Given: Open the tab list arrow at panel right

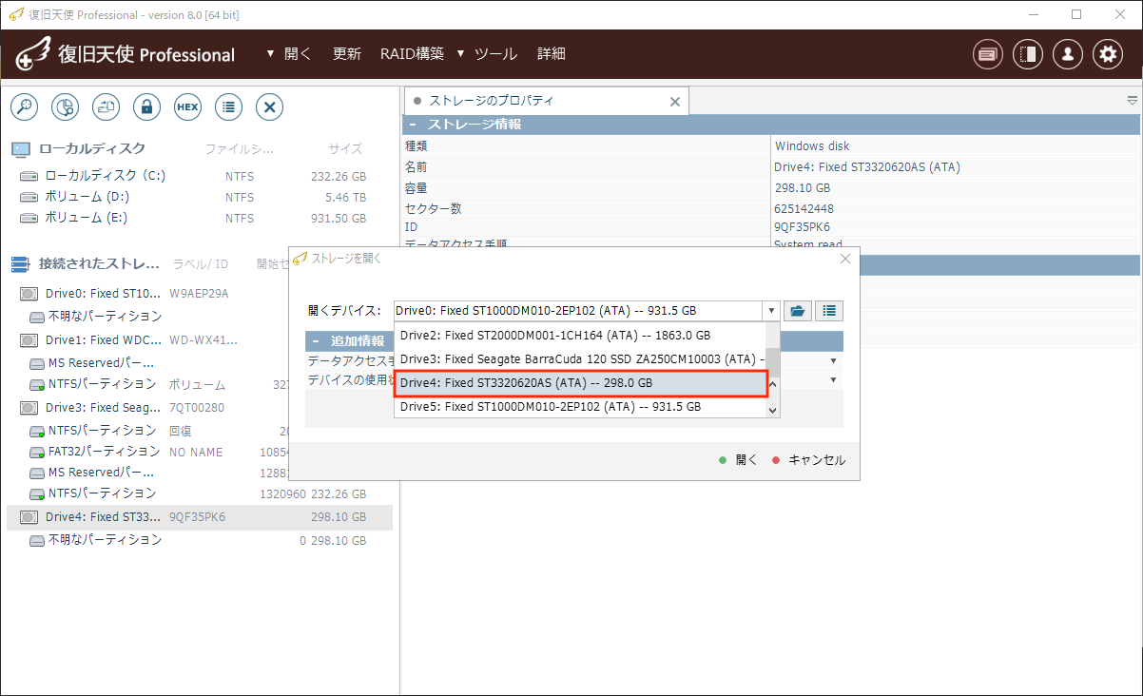Looking at the screenshot, I should coord(1132,101).
